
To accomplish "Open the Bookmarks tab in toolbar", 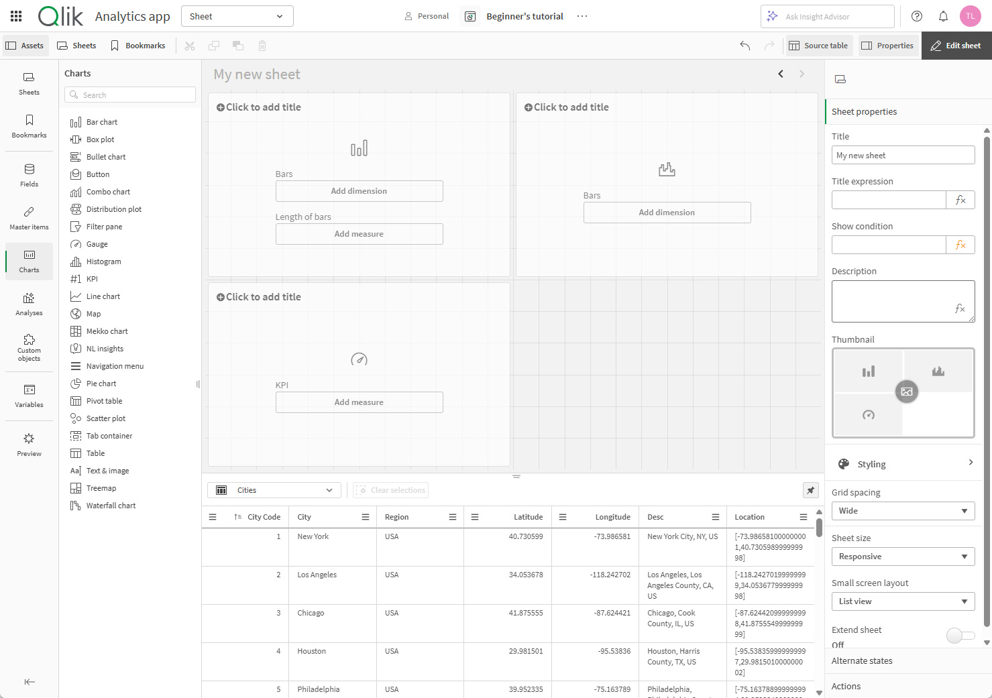I will tap(138, 46).
